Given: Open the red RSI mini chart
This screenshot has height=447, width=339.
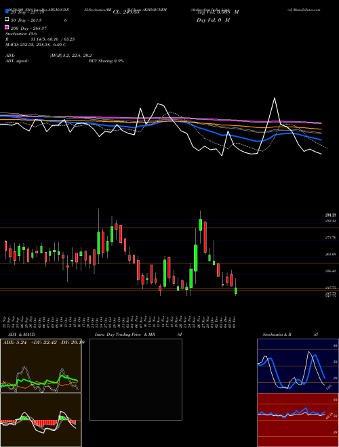Looking at the screenshot, I should point(298,420).
